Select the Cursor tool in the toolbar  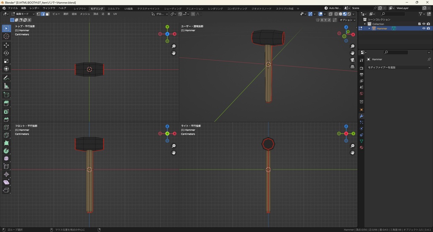6,36
